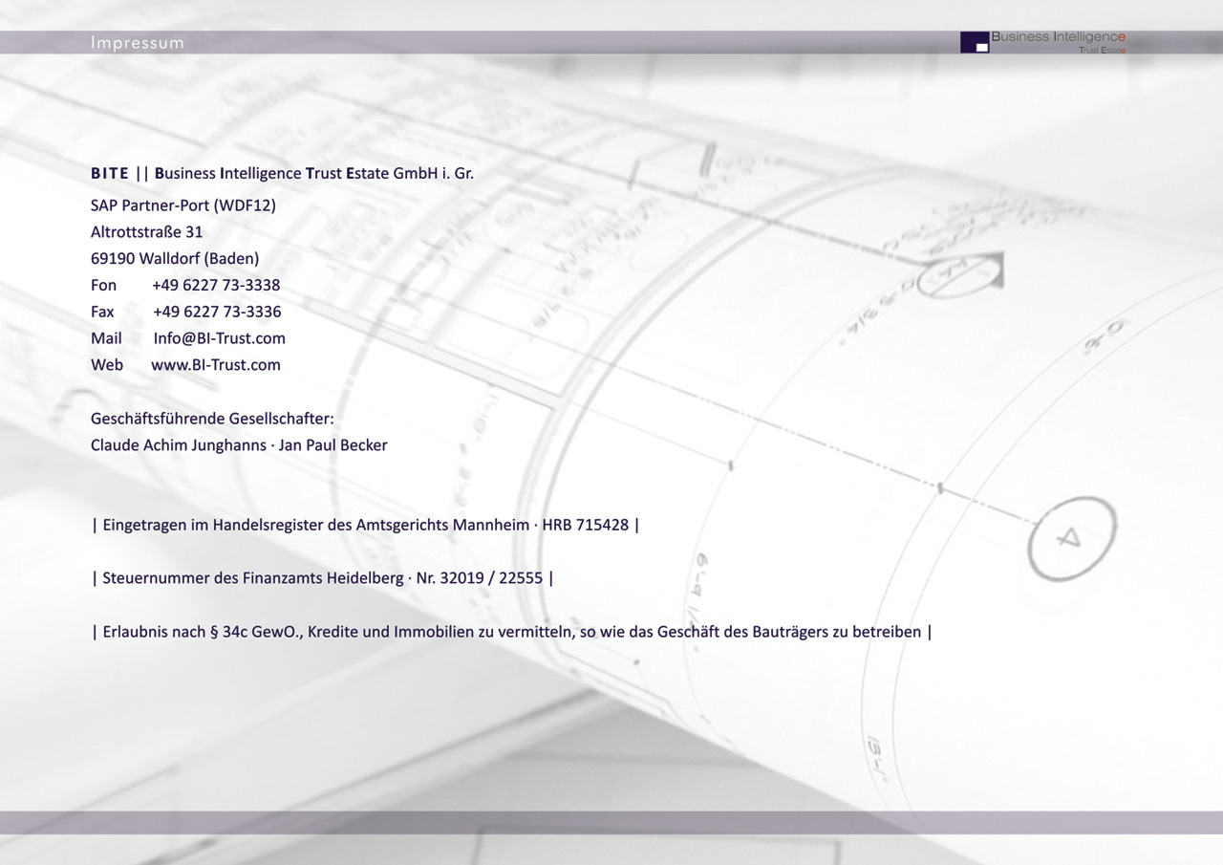1223x865 pixels.
Task: Select the Geschäftsführende Gesellschafter heading
Action: pyautogui.click(x=212, y=419)
